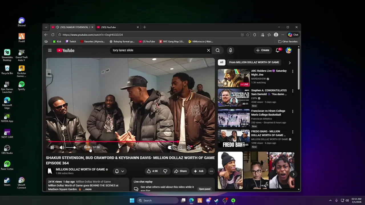Select the OBS Studio desktop icon
The width and height of the screenshot is (365, 205).
[7, 149]
